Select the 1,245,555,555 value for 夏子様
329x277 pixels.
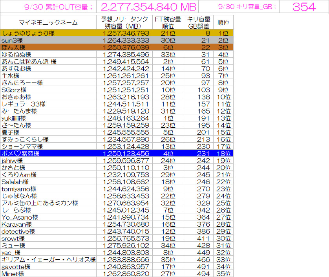coord(126,132)
